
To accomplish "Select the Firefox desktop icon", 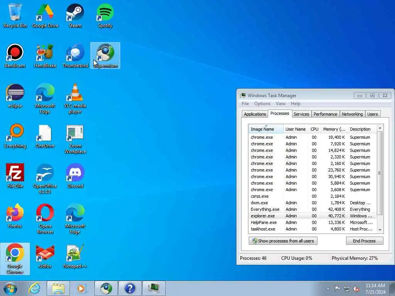I will (x=15, y=216).
